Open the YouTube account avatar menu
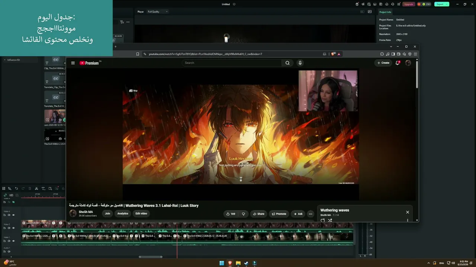 point(408,63)
